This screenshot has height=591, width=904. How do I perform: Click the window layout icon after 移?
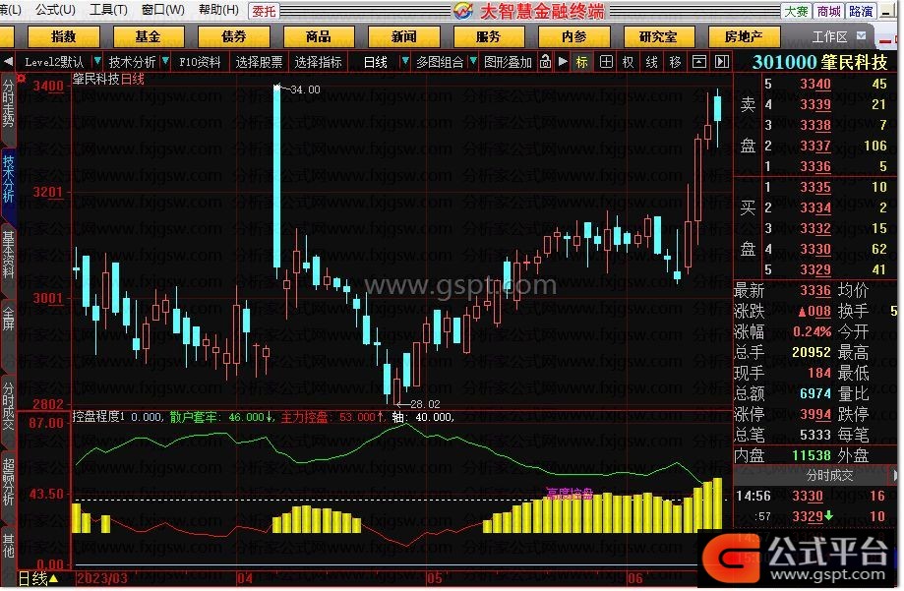point(698,62)
